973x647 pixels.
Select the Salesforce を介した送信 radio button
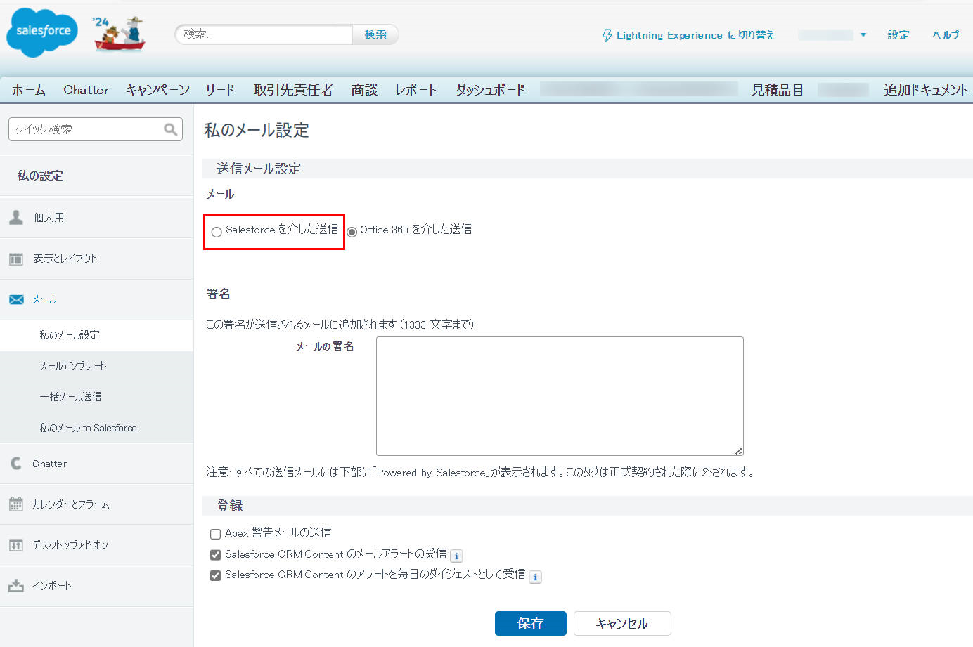[x=216, y=230]
